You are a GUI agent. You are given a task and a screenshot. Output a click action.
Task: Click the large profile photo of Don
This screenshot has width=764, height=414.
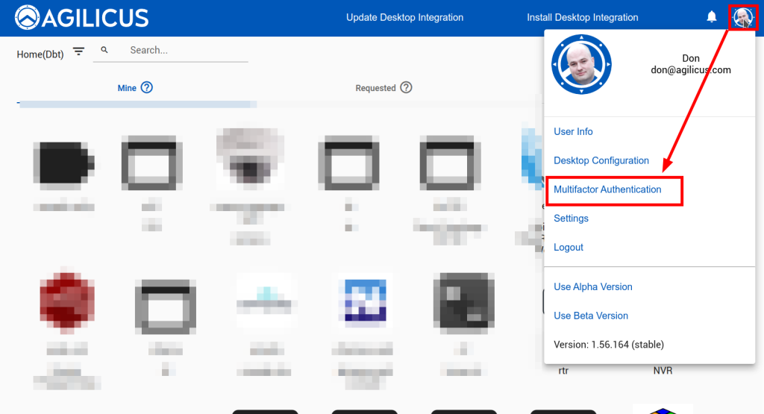coord(581,64)
